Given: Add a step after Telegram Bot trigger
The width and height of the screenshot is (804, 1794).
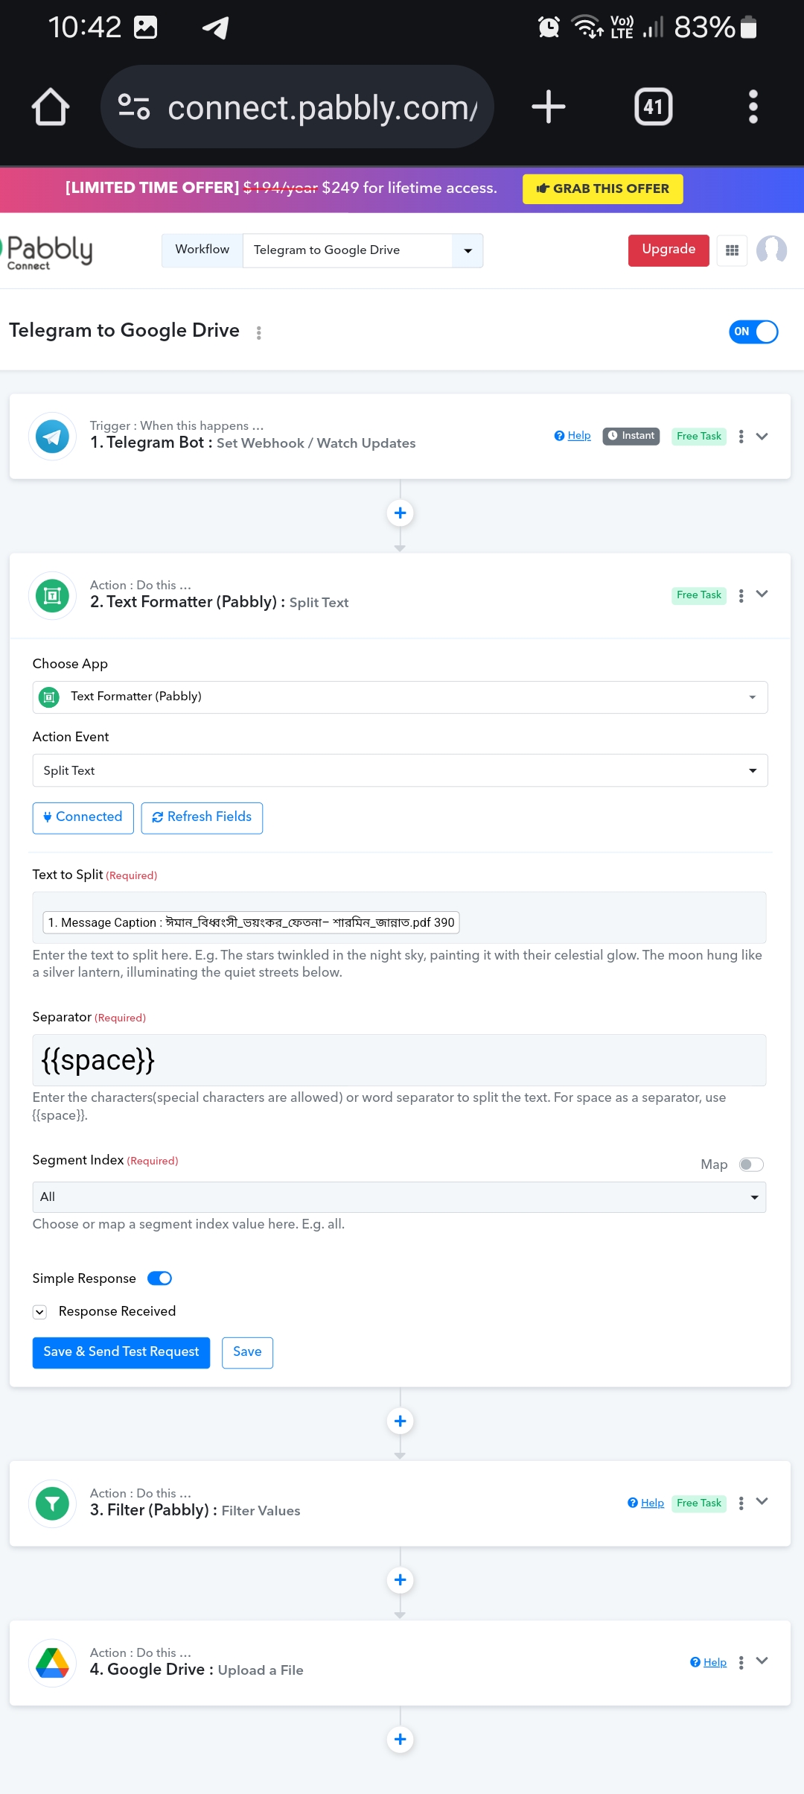Looking at the screenshot, I should (400, 513).
